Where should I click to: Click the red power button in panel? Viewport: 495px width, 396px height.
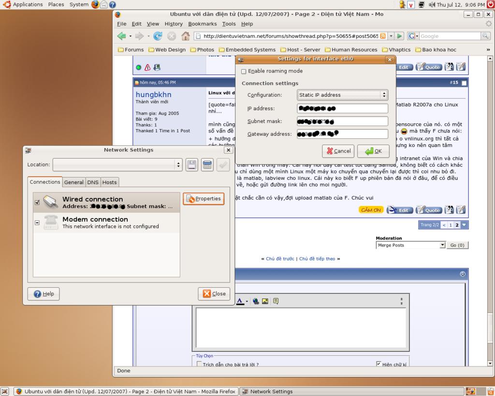(491, 4)
